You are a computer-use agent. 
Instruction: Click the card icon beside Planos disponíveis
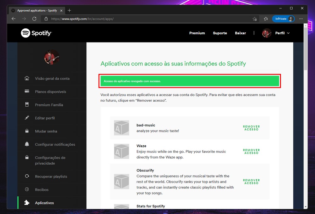coord(27,92)
